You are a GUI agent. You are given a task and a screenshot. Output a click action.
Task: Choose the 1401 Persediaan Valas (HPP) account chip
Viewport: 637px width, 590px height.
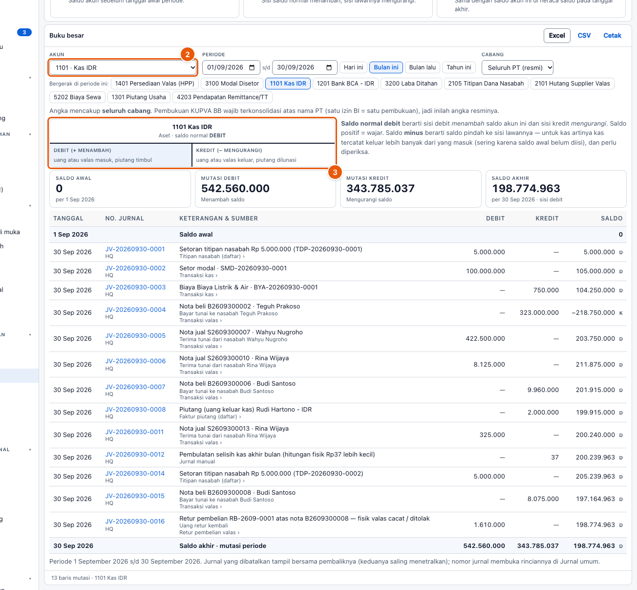tap(154, 84)
